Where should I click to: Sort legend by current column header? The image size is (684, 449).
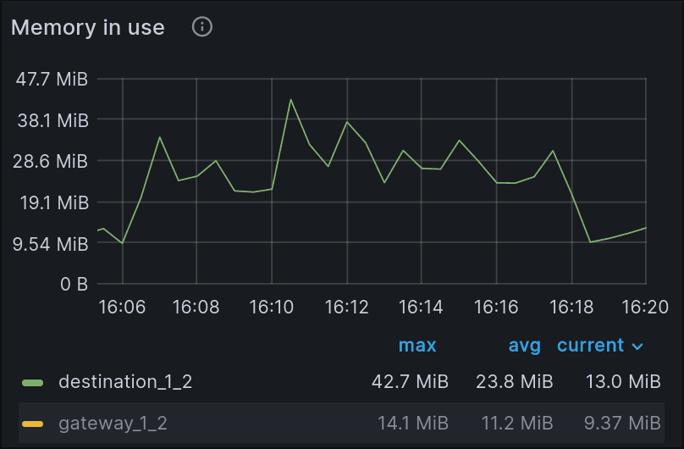[590, 346]
